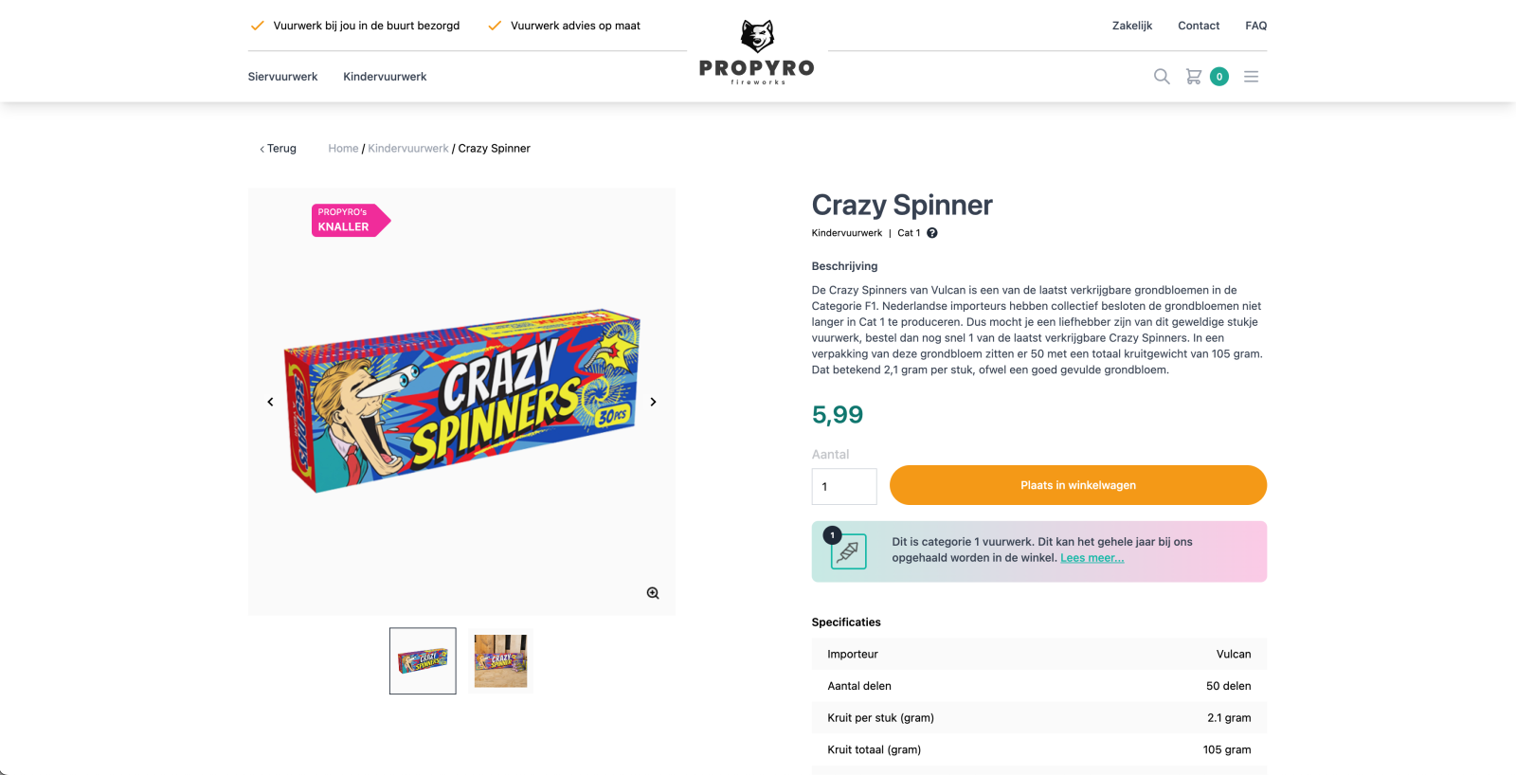Open the shopping cart icon
This screenshot has width=1516, height=775.
point(1194,77)
